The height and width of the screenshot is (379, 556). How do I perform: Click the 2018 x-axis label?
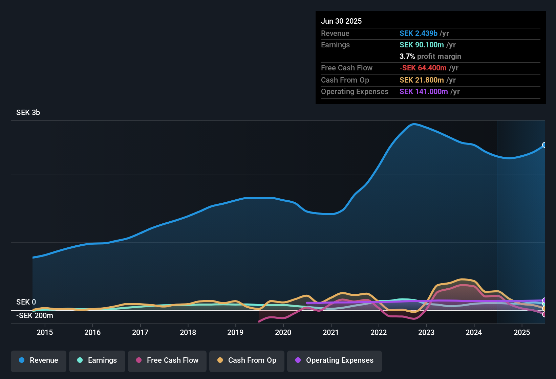188,332
